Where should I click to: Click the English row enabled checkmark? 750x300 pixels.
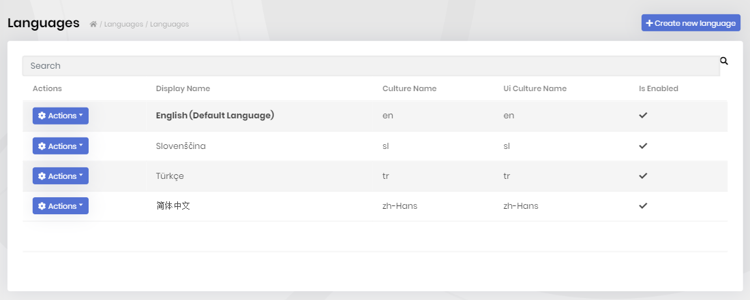644,116
